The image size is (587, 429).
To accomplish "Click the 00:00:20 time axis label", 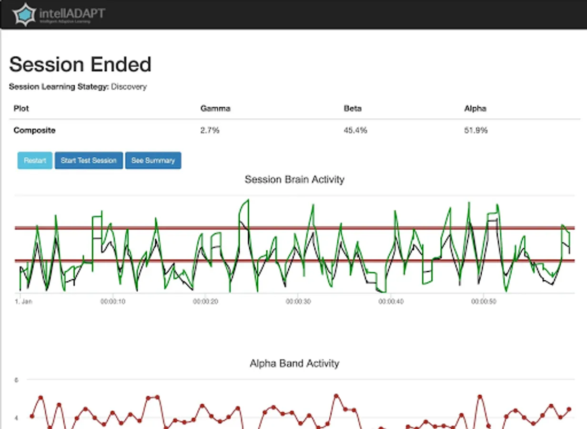I will (x=205, y=301).
